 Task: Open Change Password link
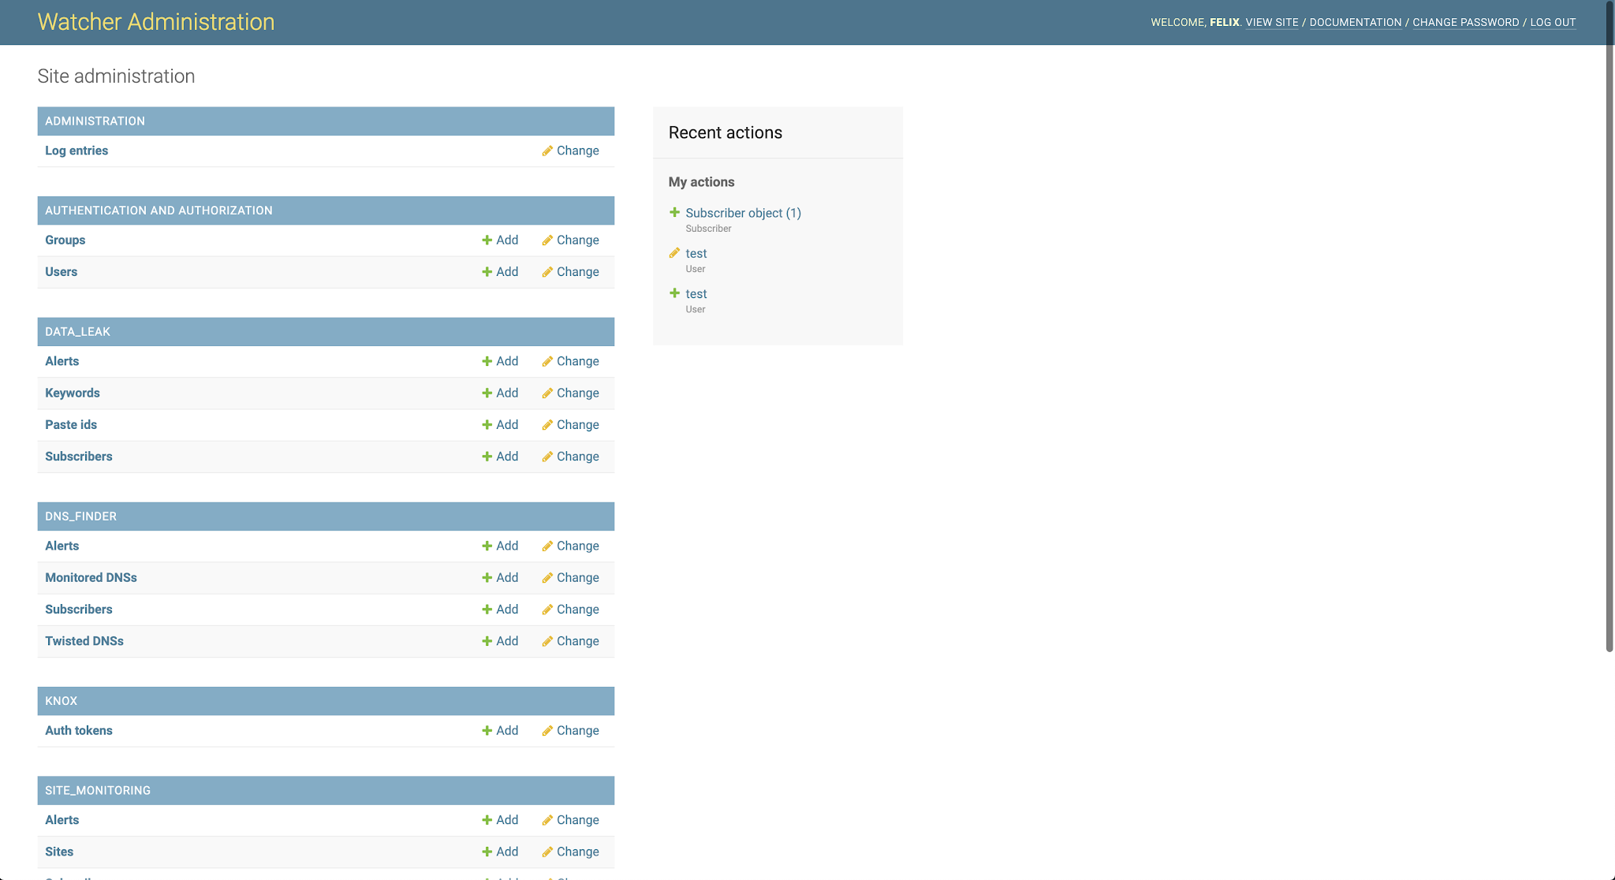pos(1465,22)
